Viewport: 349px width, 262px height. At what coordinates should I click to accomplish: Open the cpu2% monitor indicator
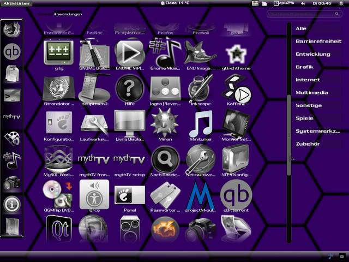tap(284, 3)
